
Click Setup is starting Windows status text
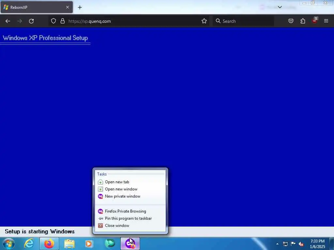click(x=40, y=231)
